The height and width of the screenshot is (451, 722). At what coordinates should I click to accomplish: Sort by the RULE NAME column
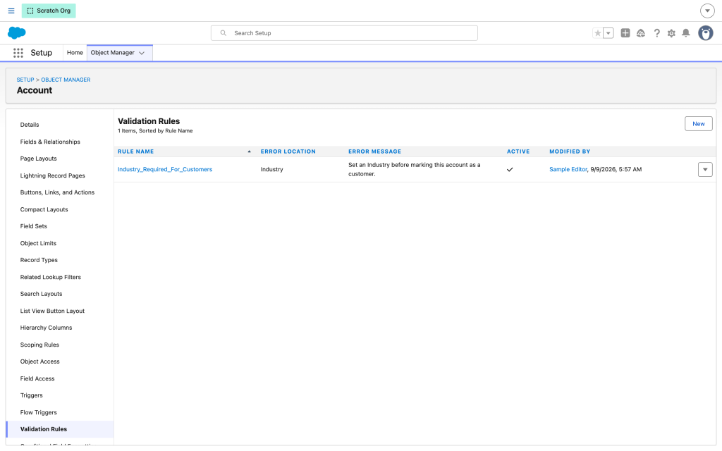[x=136, y=152]
